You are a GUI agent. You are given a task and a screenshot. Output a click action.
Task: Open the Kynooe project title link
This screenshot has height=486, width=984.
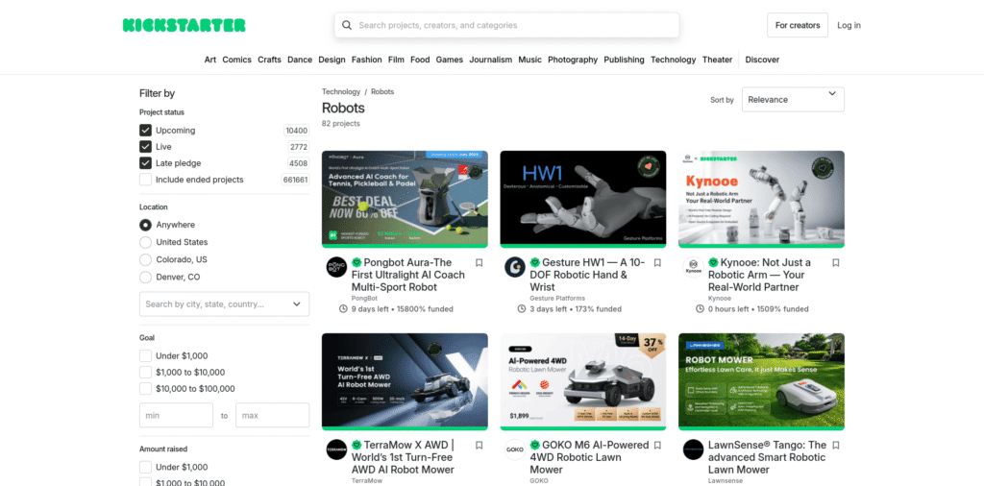(x=762, y=275)
